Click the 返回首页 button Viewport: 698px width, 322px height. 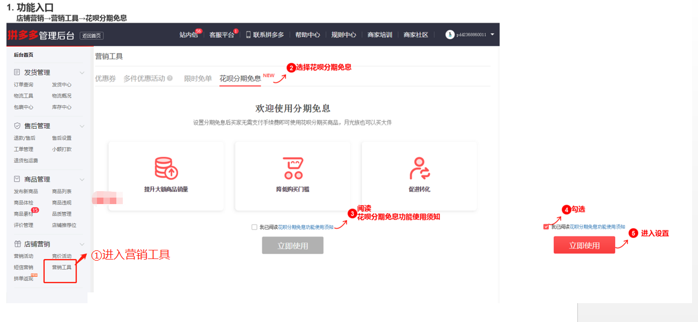(x=92, y=36)
